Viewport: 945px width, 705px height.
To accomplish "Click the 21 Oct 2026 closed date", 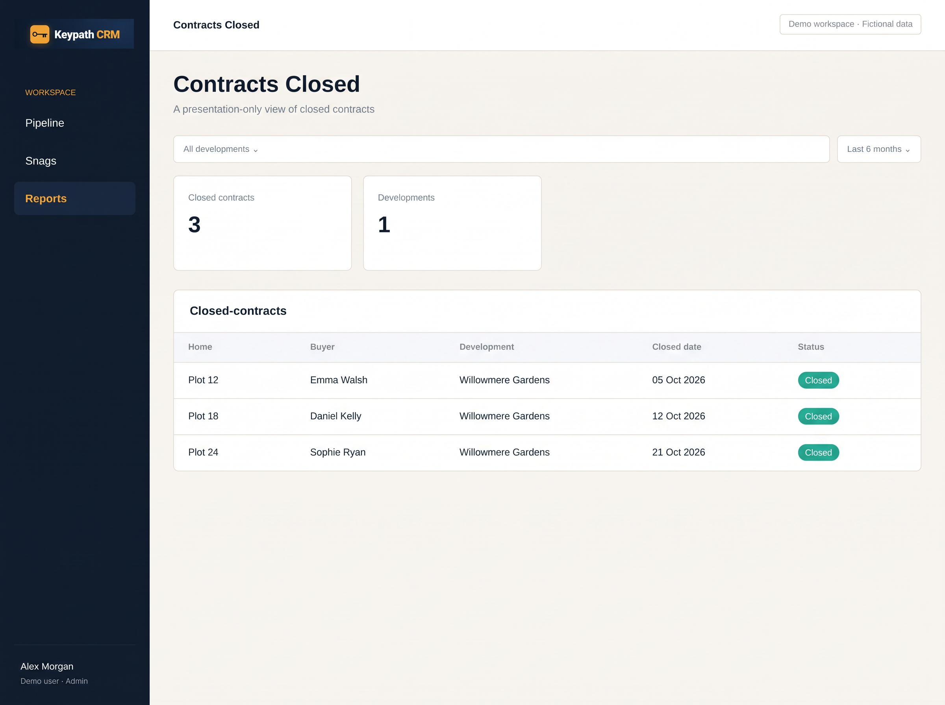I will (678, 452).
